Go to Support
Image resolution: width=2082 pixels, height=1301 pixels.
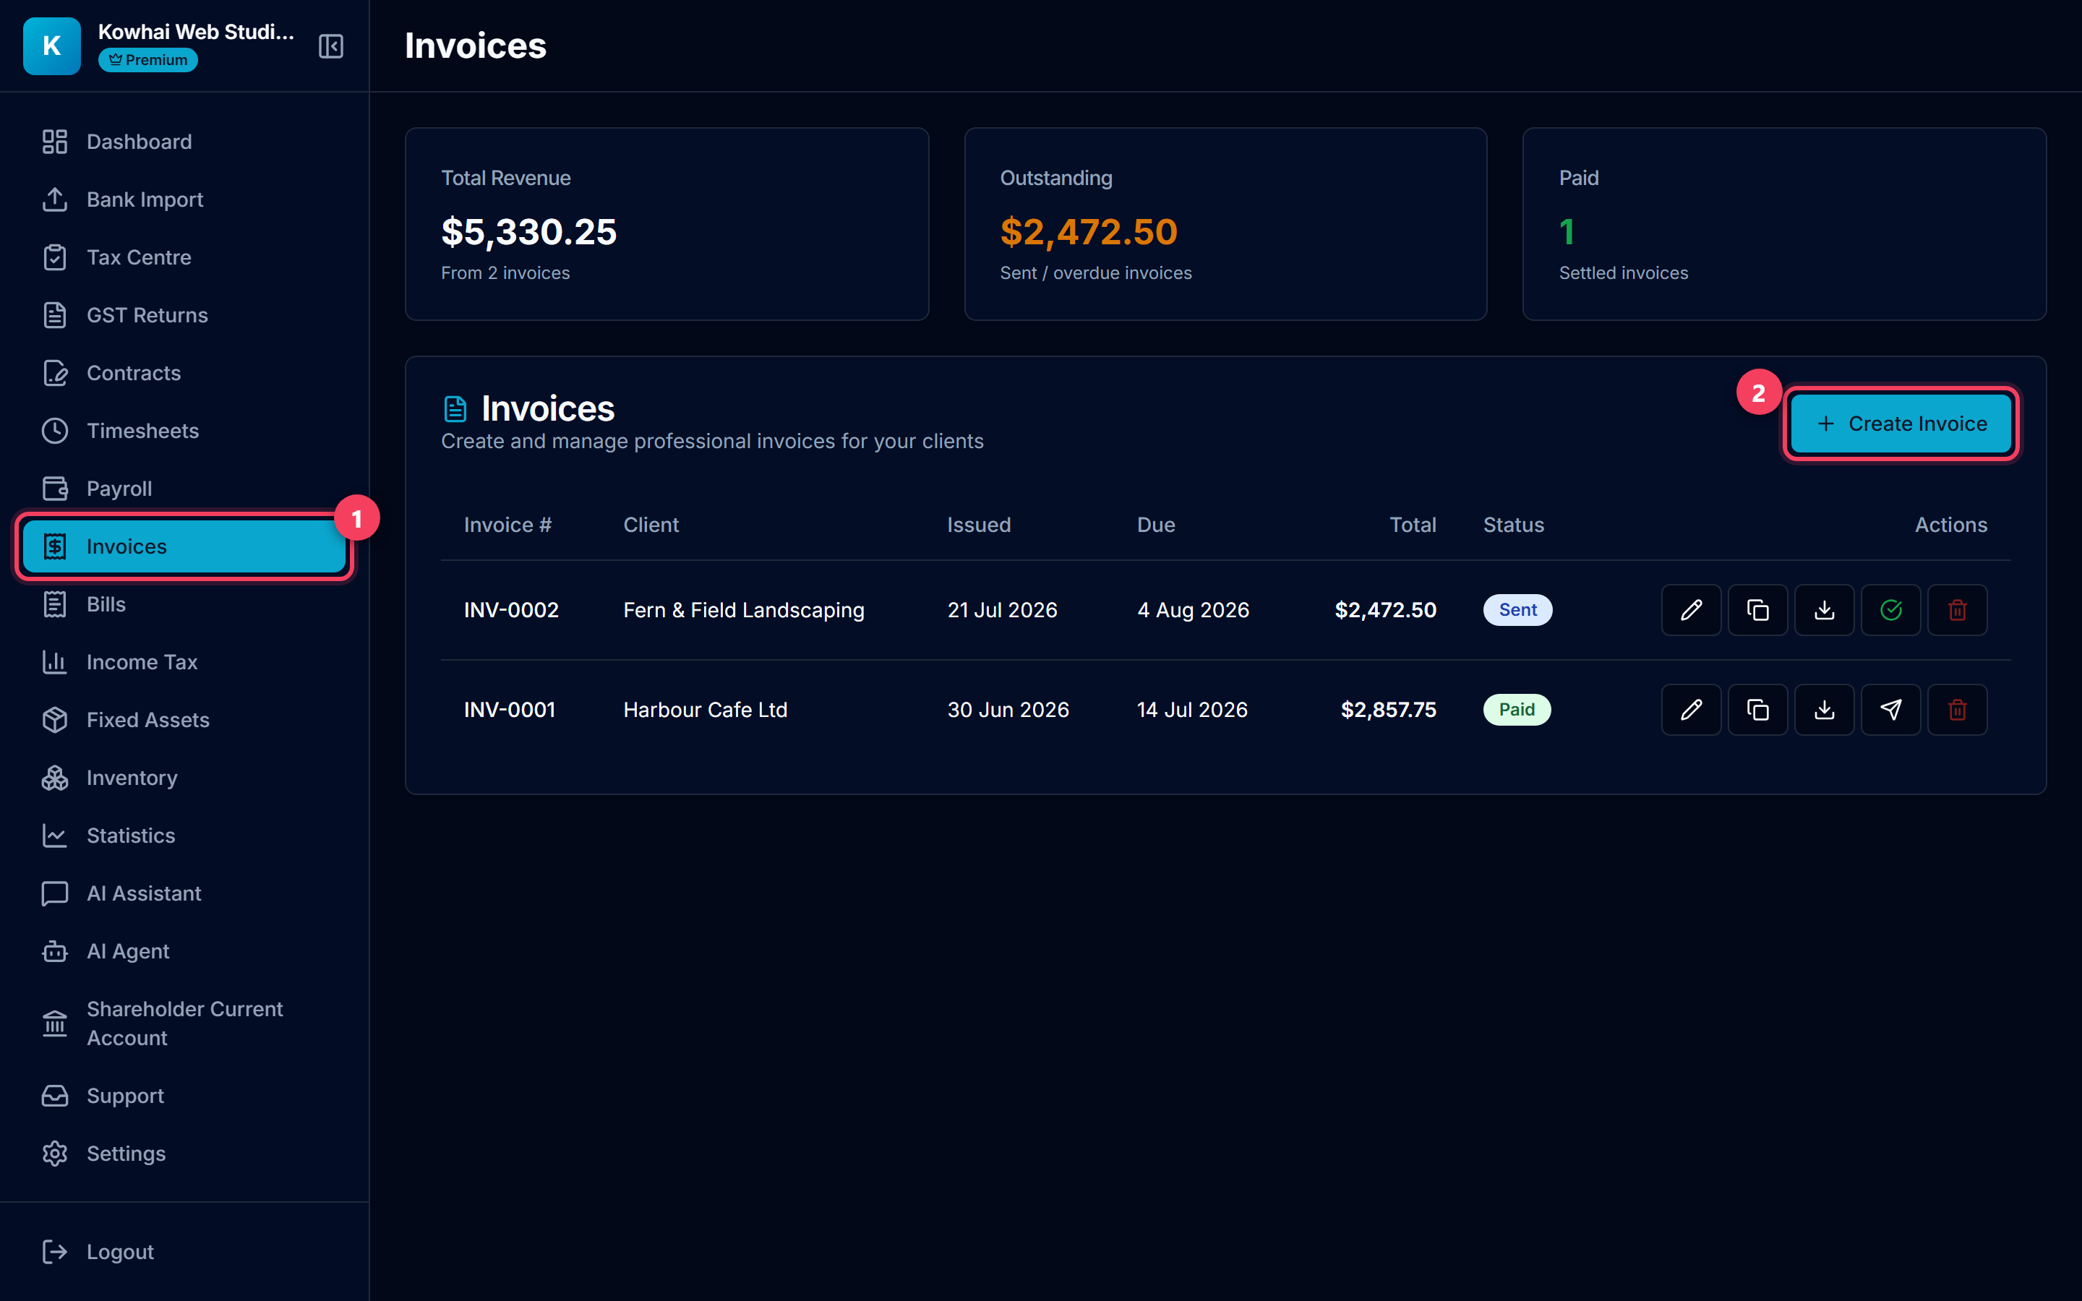(184, 1095)
